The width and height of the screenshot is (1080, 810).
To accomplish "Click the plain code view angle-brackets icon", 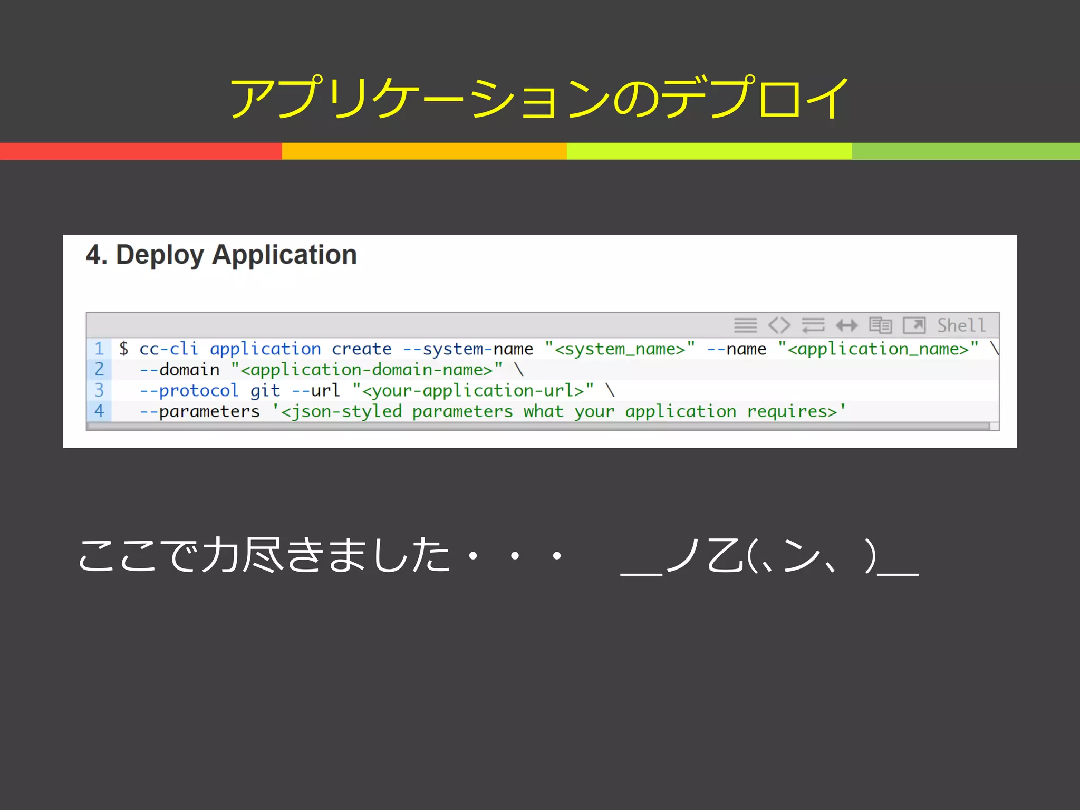I will coord(779,325).
